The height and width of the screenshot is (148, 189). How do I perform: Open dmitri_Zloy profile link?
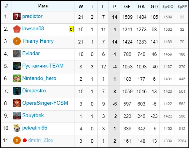[41, 140]
